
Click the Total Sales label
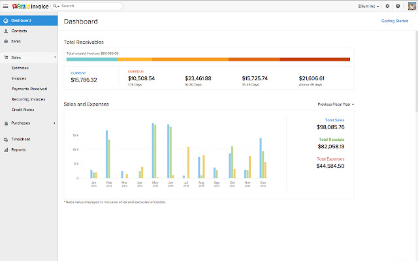(334, 120)
